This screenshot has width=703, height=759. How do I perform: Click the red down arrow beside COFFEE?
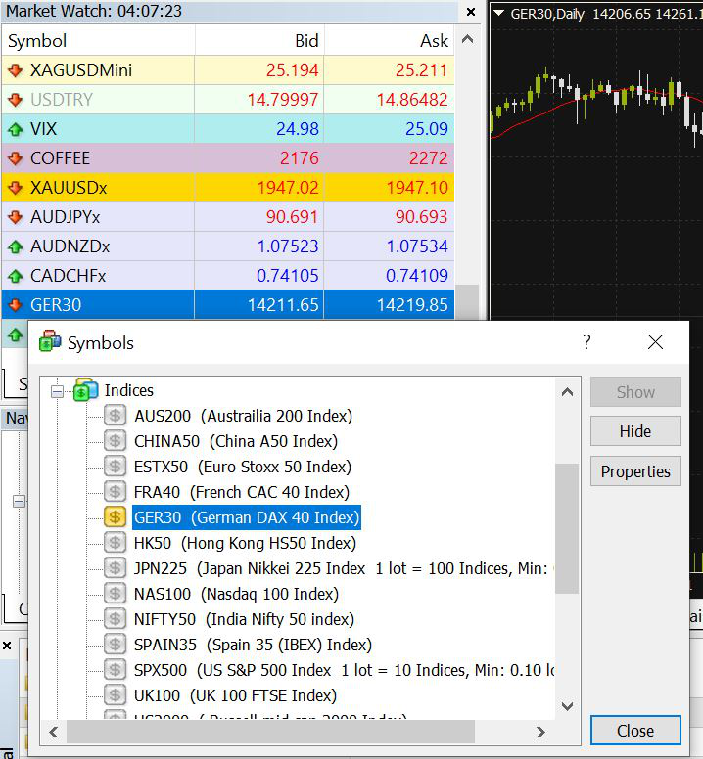15,158
